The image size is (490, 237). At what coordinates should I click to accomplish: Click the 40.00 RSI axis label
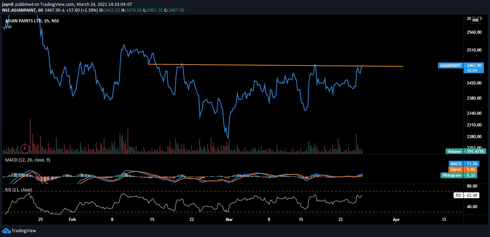point(472,207)
